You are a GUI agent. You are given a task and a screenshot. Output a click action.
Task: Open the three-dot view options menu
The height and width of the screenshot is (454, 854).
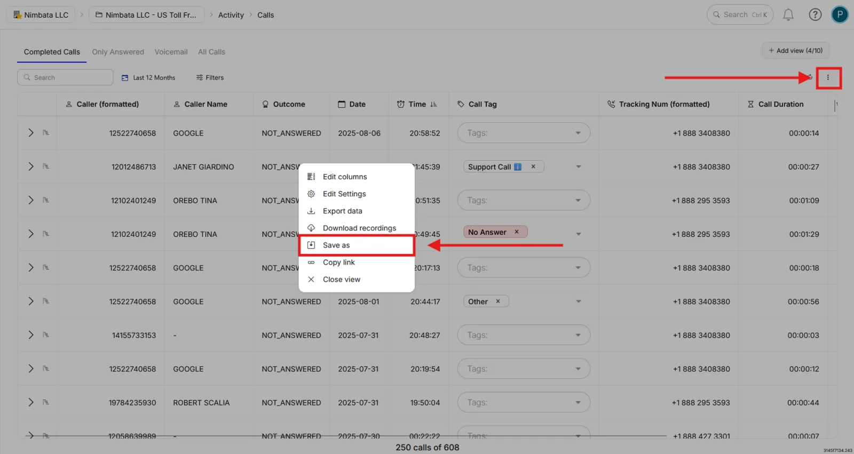point(828,77)
